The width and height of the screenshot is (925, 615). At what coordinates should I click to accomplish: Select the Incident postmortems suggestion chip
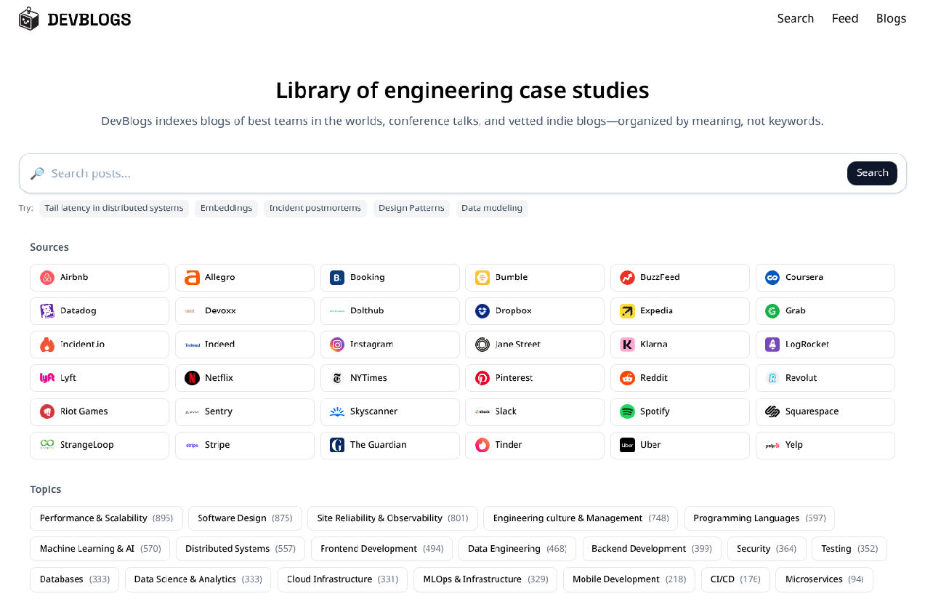[315, 208]
